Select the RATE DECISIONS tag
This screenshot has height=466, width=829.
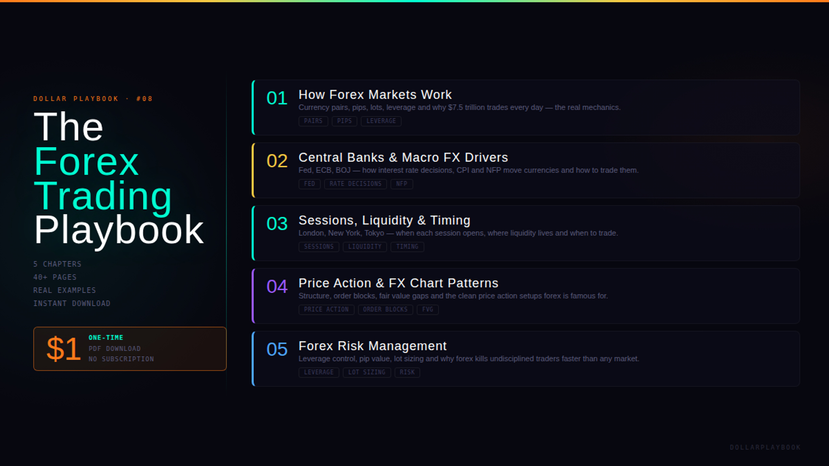click(355, 184)
